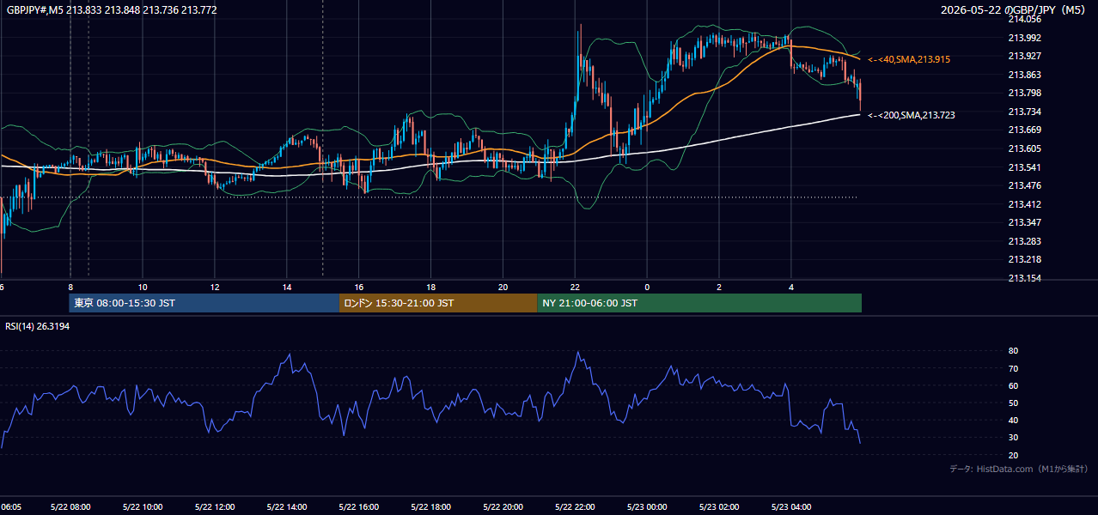Click the bottom time label 5/23 04:00
Viewport: 1098px width, 515px height.
pyautogui.click(x=792, y=507)
